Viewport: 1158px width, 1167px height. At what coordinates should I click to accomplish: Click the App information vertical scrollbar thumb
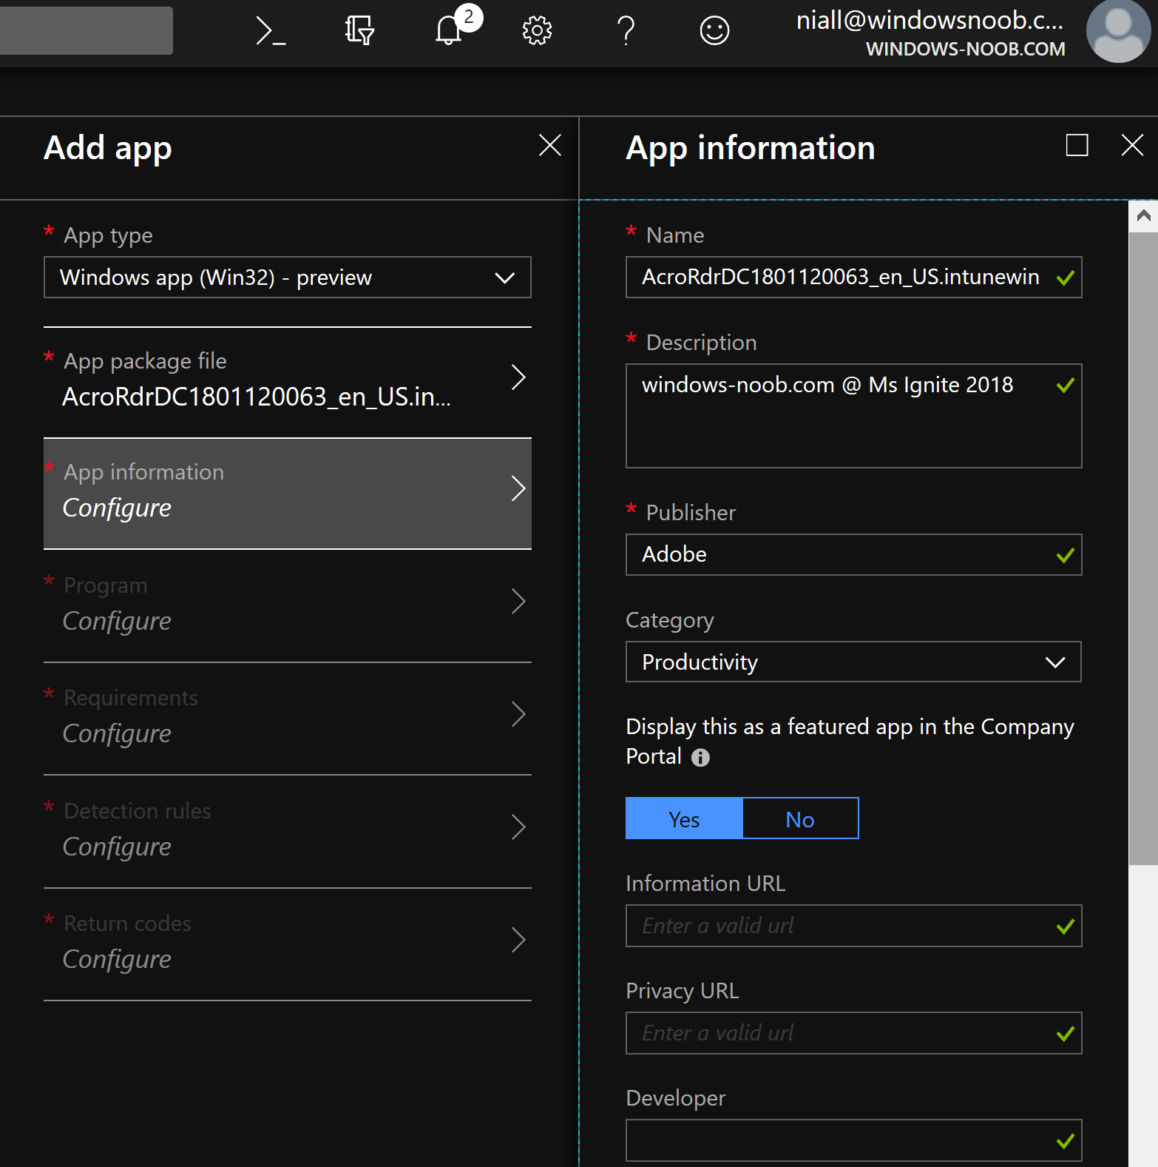pos(1143,548)
